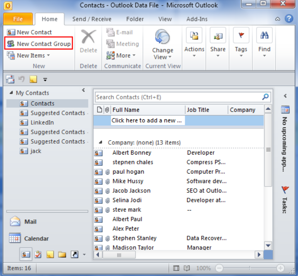Select the Albert Bonney contact
The width and height of the screenshot is (298, 276).
(x=179, y=153)
